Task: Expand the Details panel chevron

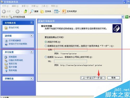Action: [31, 78]
